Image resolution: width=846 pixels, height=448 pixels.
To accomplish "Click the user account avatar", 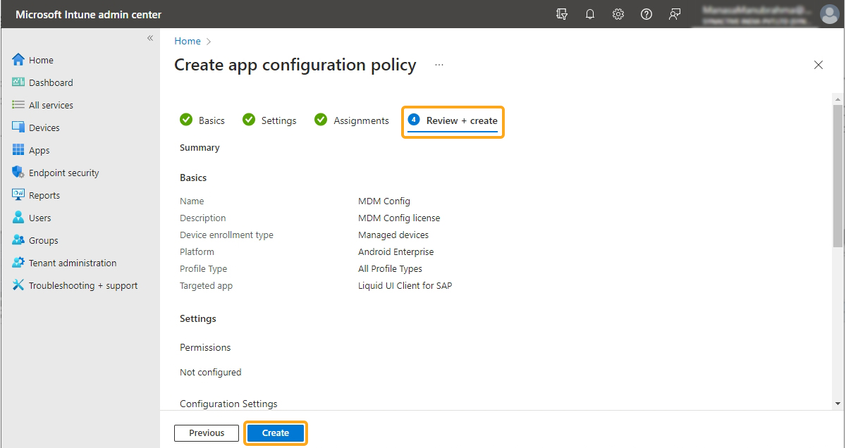I will pos(829,14).
